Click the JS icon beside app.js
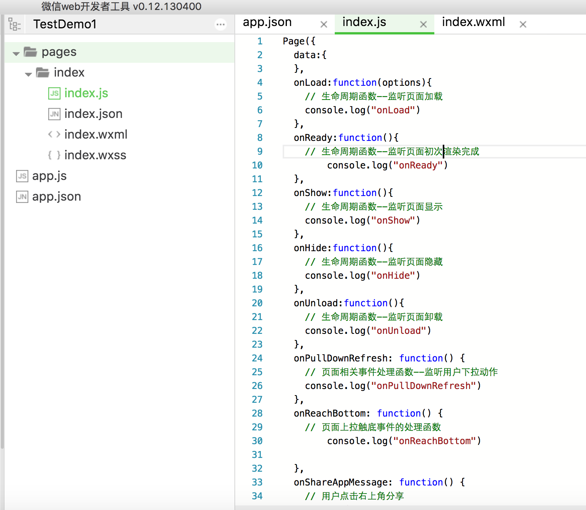 [22, 176]
